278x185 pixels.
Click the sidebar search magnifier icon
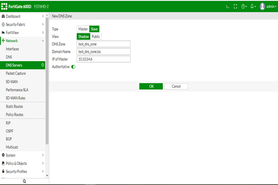click(x=24, y=182)
